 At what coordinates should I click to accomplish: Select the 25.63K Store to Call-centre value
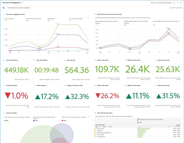tap(168, 69)
